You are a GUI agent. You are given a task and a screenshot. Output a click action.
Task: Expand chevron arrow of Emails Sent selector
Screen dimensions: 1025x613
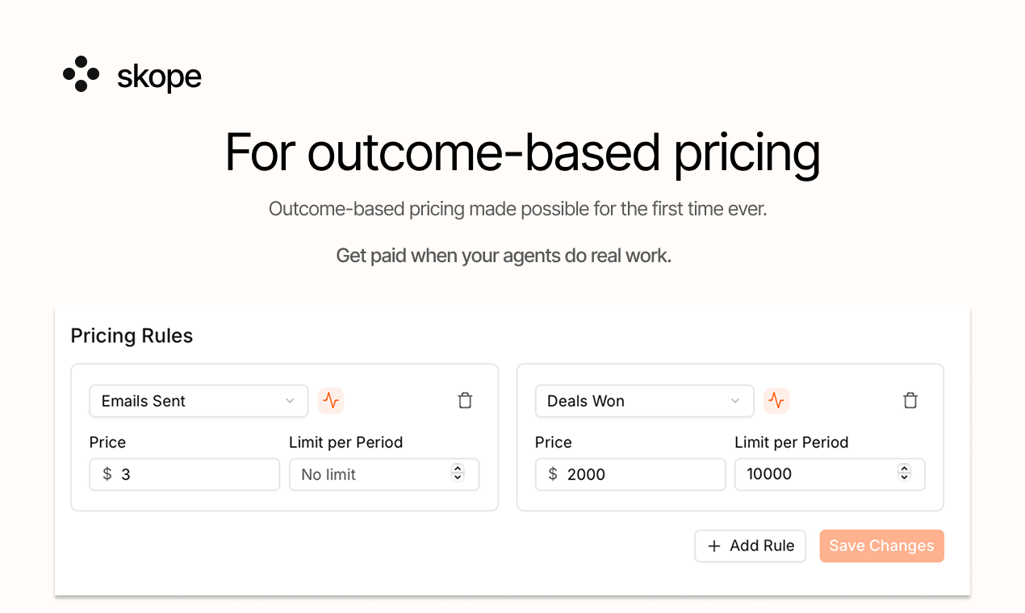point(290,401)
